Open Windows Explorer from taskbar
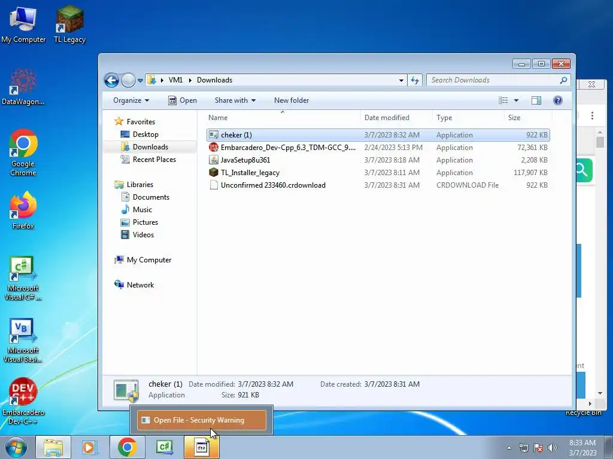Viewport: 613px width, 459px height. coord(53,447)
